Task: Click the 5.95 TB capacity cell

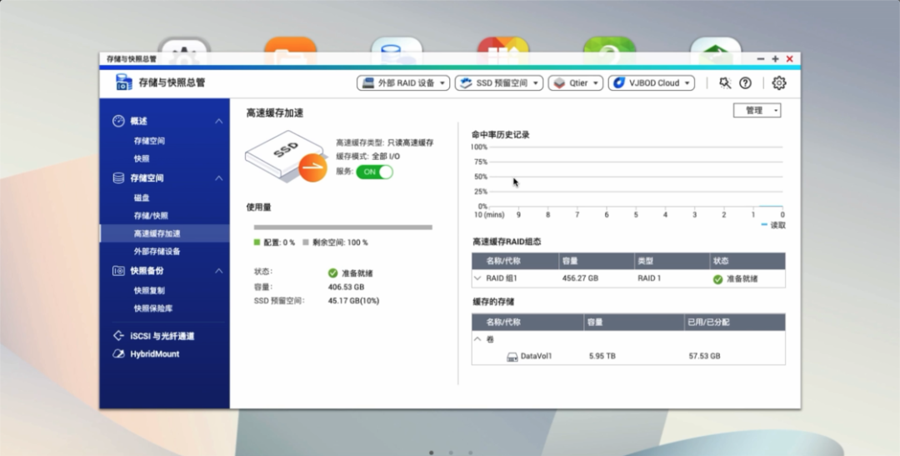Action: tap(602, 356)
